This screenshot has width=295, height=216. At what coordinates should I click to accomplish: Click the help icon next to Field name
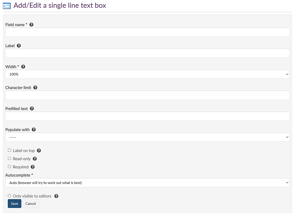pyautogui.click(x=31, y=25)
